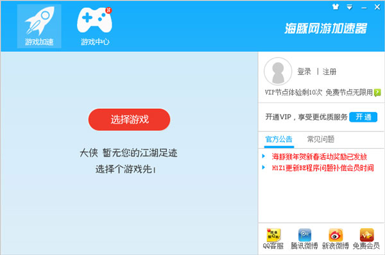Click the 注册 link
Image resolution: width=385 pixels, height=255 pixels.
tap(329, 72)
